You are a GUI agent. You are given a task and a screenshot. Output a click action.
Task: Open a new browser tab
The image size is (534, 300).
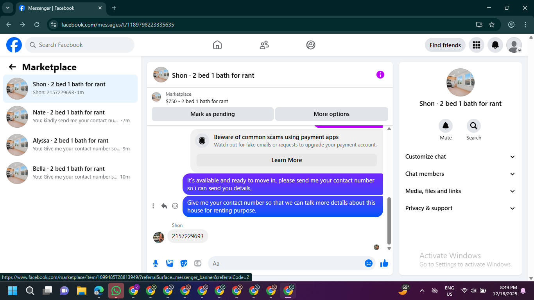[114, 8]
